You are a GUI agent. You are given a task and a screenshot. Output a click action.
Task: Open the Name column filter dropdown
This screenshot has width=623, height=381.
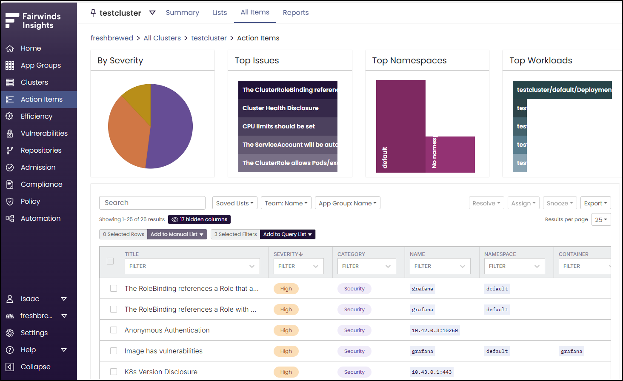(x=440, y=266)
